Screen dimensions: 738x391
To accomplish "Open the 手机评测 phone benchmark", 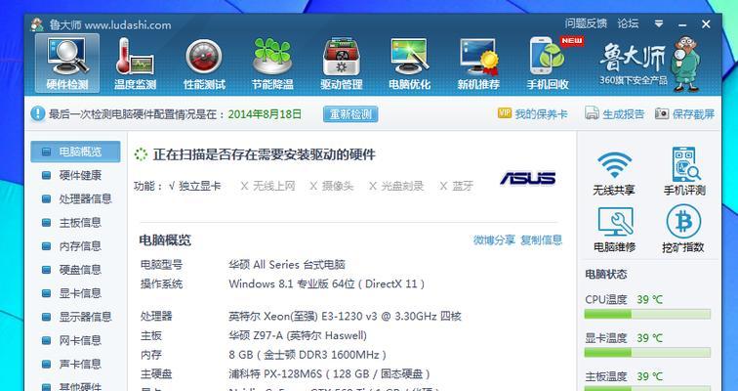I will (684, 171).
